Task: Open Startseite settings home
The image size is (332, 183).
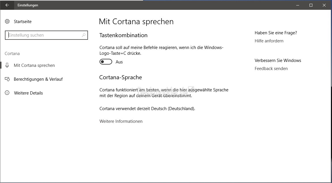Action: (23, 21)
